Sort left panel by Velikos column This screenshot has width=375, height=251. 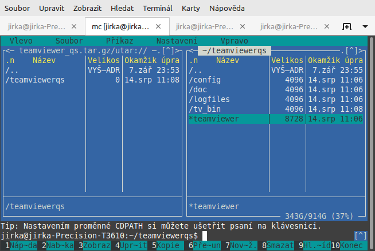coord(104,60)
